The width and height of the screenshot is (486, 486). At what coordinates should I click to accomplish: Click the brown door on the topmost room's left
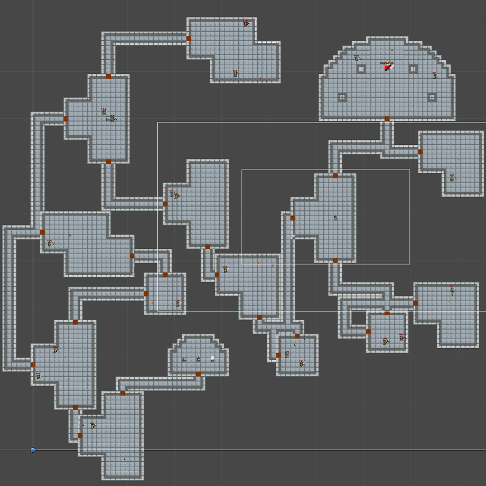[189, 38]
